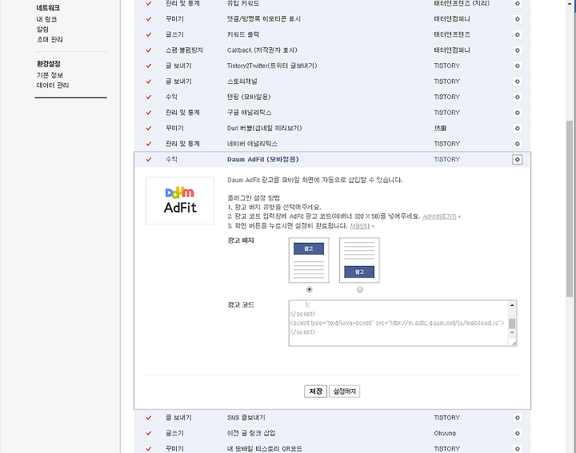The image size is (576, 453).
Task: Toggle check mark for 댓글/방명록 이모티콘 표시 plugin
Action: click(149, 19)
